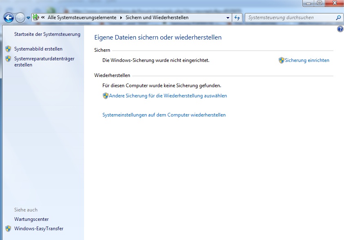Select Sichern und Wiederherstellen breadcrumb
Image resolution: width=344 pixels, height=240 pixels.
pos(157,18)
